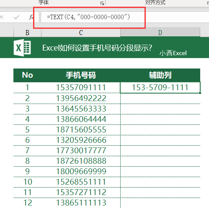The width and height of the screenshot is (209, 208).
Task: Click row No 12 cell
Action: 27,203
